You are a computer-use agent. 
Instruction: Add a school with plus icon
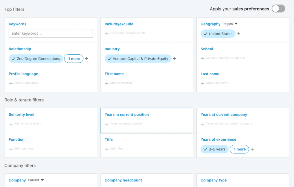[203, 59]
